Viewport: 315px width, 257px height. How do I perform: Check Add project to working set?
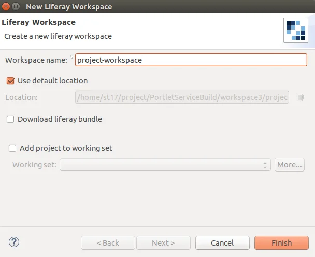(12, 148)
